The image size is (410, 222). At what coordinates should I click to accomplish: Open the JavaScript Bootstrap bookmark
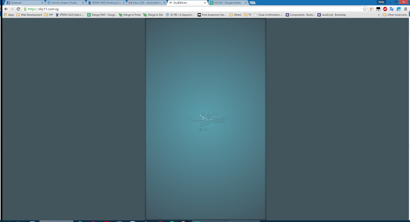(x=332, y=15)
